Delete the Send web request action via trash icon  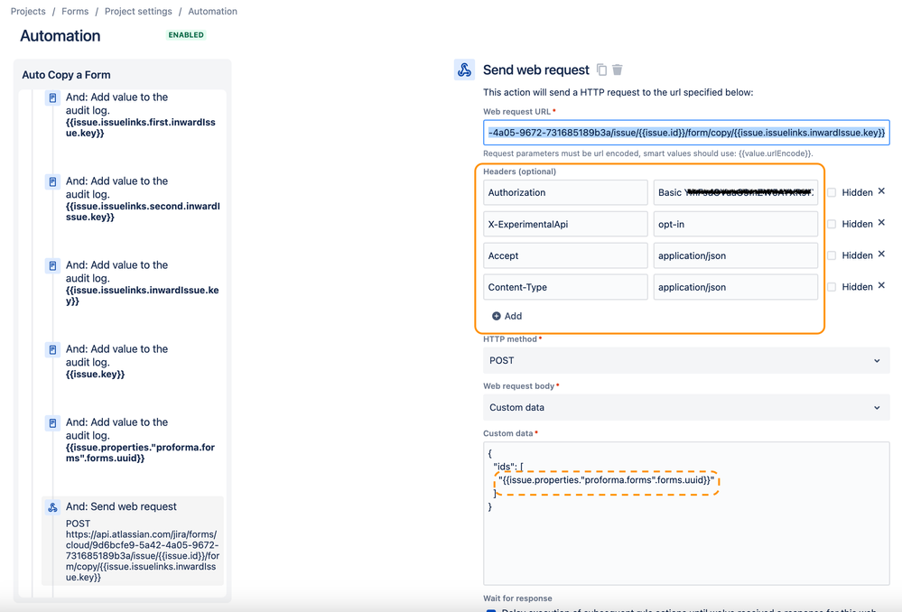click(618, 70)
